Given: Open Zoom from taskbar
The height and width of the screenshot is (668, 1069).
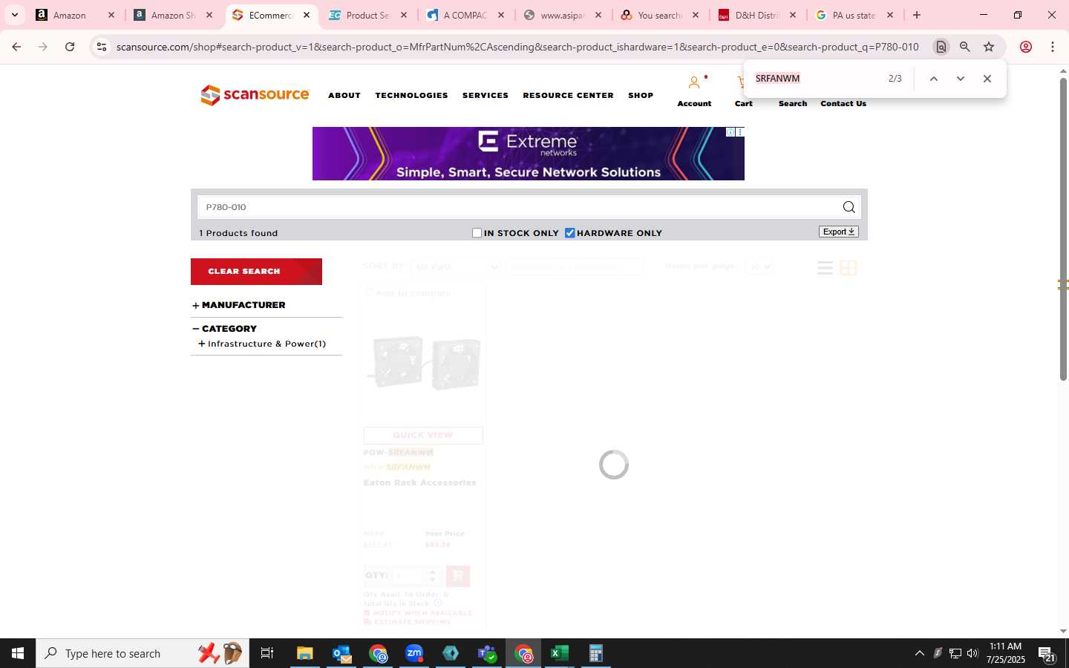Looking at the screenshot, I should point(414,653).
